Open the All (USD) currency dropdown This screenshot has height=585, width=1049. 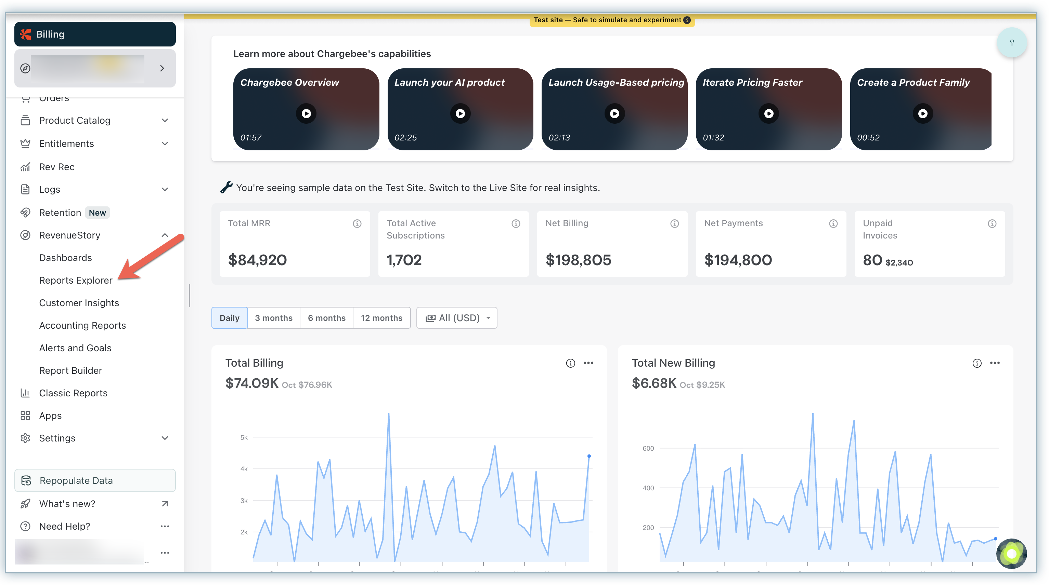pyautogui.click(x=457, y=318)
